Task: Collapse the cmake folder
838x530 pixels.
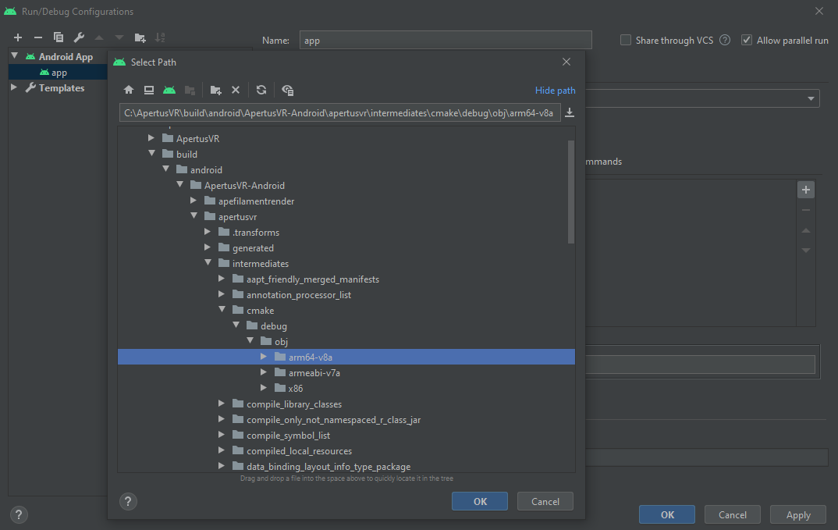Action: pos(222,310)
